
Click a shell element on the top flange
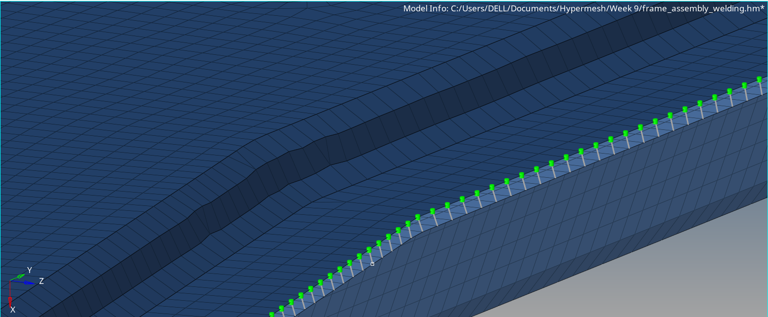pos(148,74)
